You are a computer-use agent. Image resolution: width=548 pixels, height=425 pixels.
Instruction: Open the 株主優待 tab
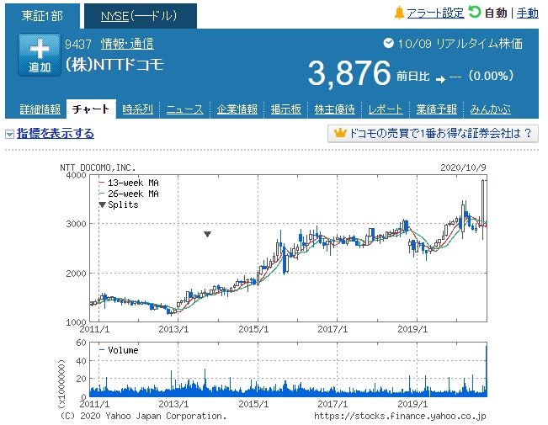tap(334, 109)
